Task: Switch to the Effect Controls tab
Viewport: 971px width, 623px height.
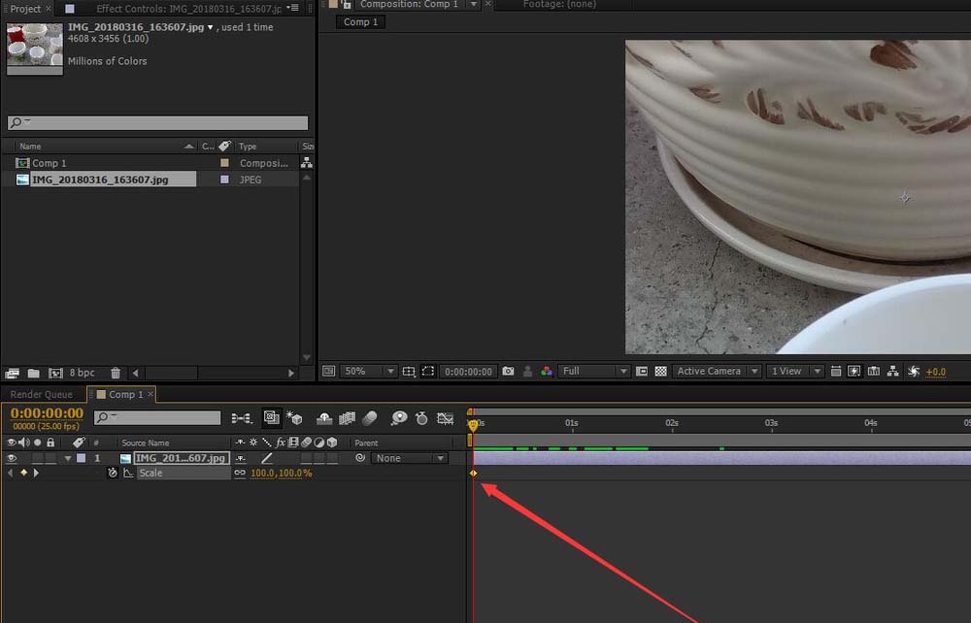Action: [184, 9]
